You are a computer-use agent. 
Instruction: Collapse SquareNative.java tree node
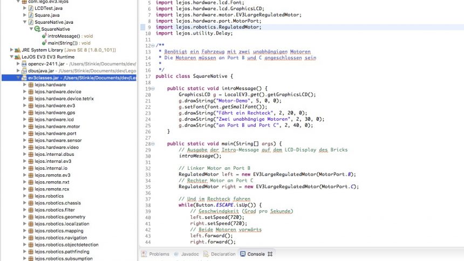click(25, 22)
